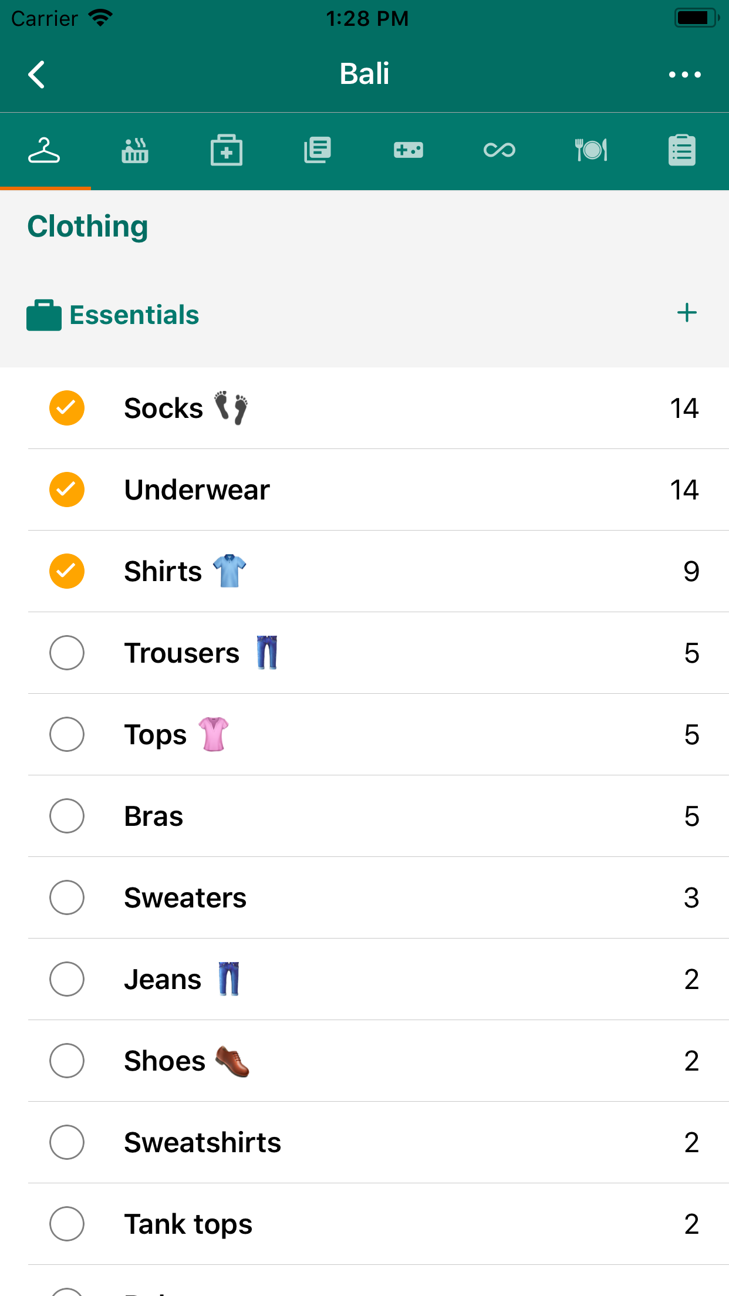Tap the Jeans quantity value
The width and height of the screenshot is (729, 1296).
pyautogui.click(x=691, y=979)
